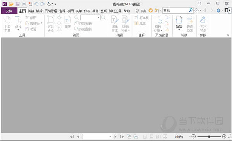Open the page number combo box in status bar
Screen dimensions: 232x141
(97, 137)
